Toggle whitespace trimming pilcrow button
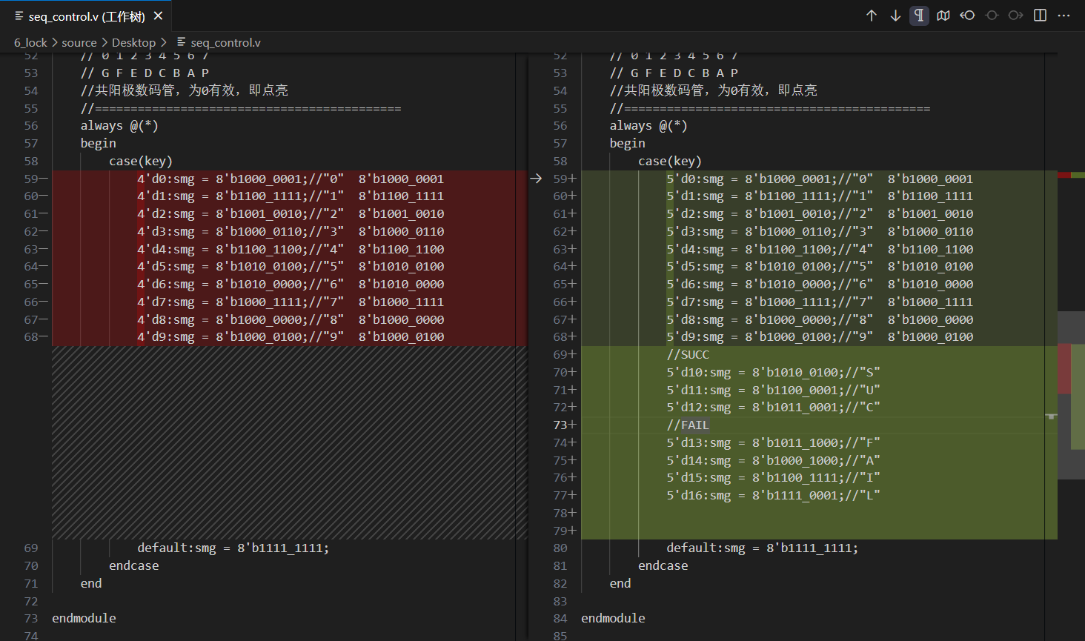 [x=919, y=16]
